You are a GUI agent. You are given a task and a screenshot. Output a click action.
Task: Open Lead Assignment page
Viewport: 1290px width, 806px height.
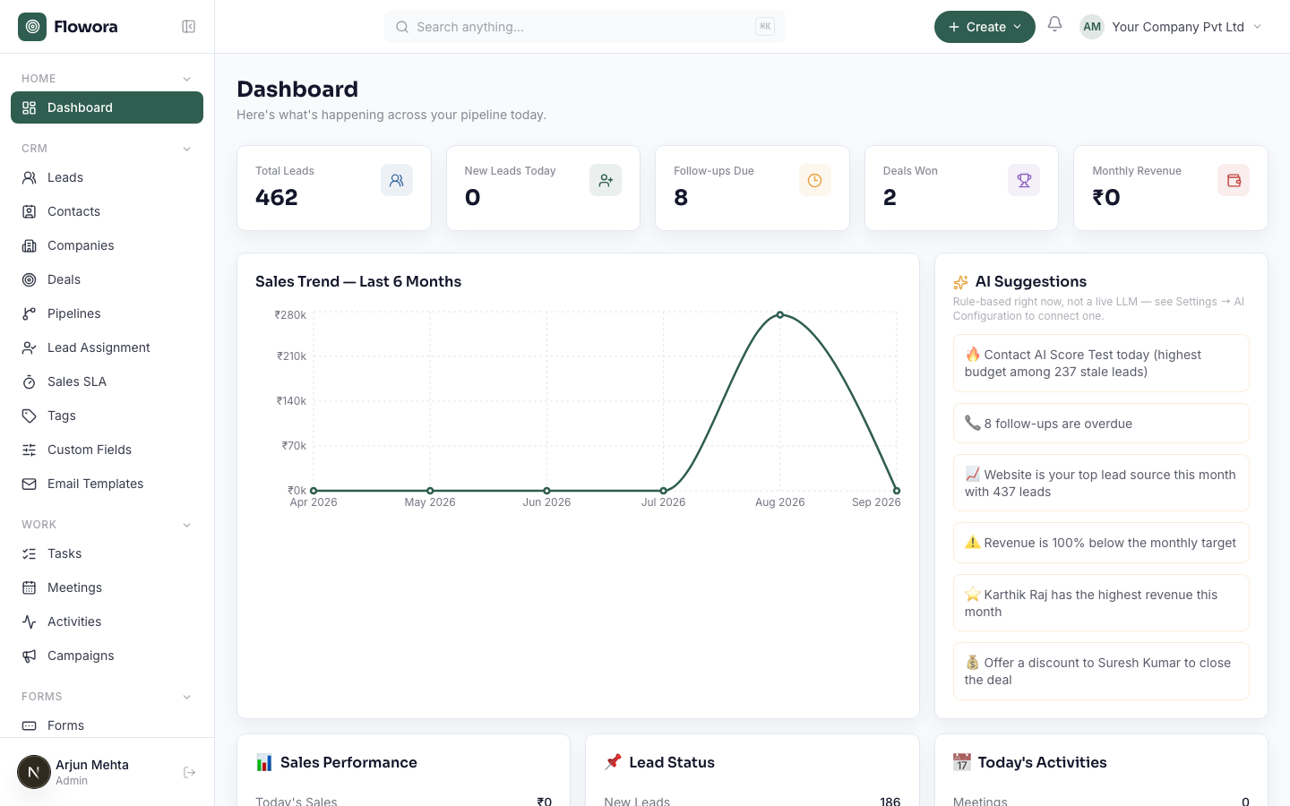click(107, 347)
